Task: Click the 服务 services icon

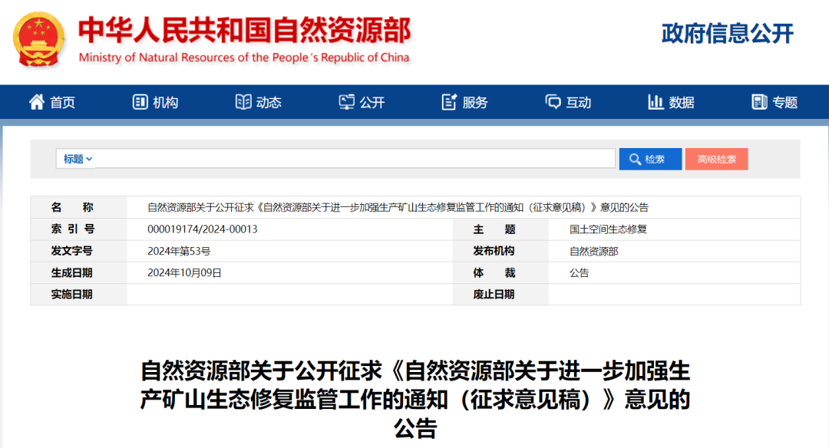Action: (449, 101)
